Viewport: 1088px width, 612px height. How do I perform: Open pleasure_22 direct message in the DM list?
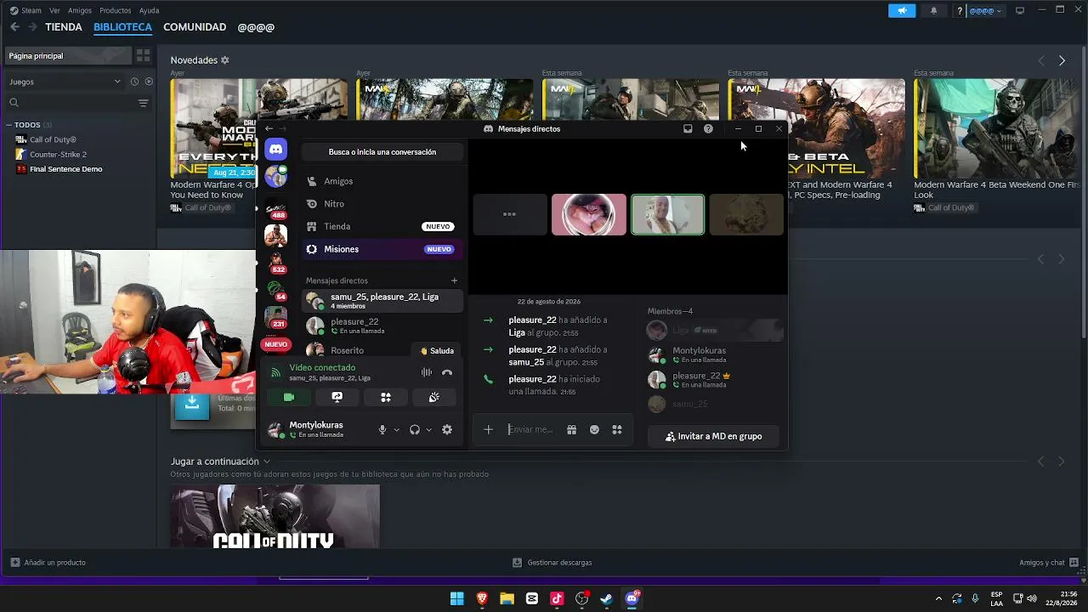[382, 326]
